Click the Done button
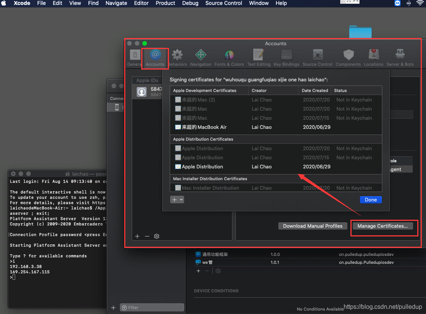Viewport: 426px width, 314px height. tap(371, 200)
